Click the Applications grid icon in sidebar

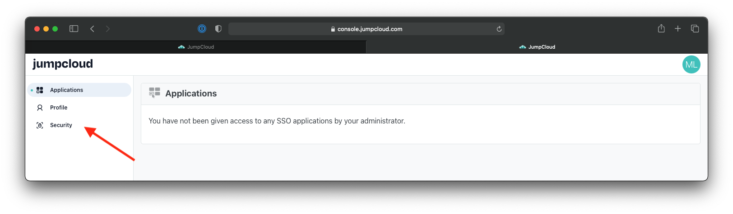[x=40, y=90]
